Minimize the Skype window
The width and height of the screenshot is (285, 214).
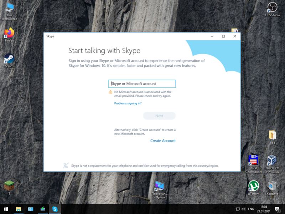[x=212, y=36]
